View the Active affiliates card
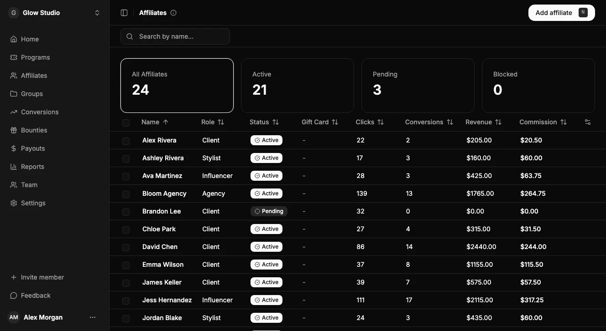 click(297, 86)
